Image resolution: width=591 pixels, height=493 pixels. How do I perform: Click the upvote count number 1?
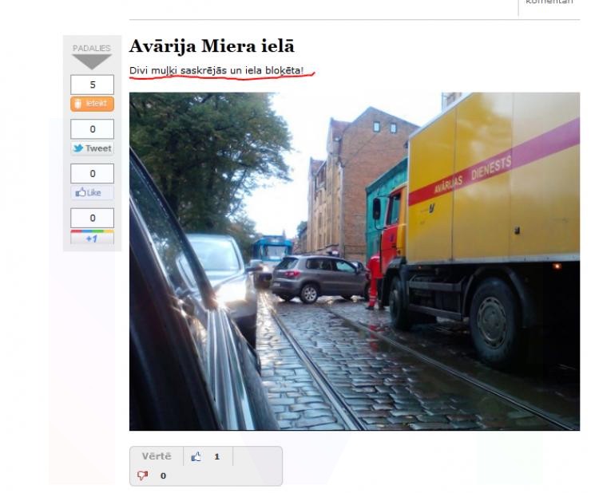point(216,457)
